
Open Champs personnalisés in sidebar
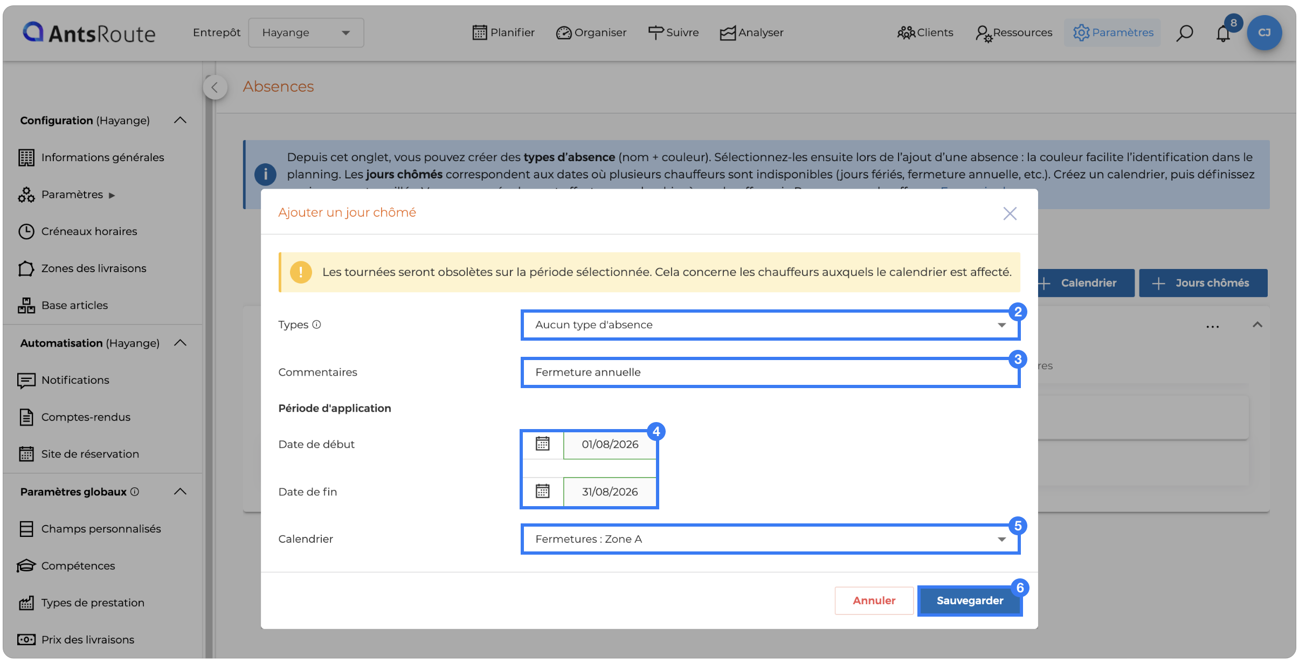click(x=89, y=529)
